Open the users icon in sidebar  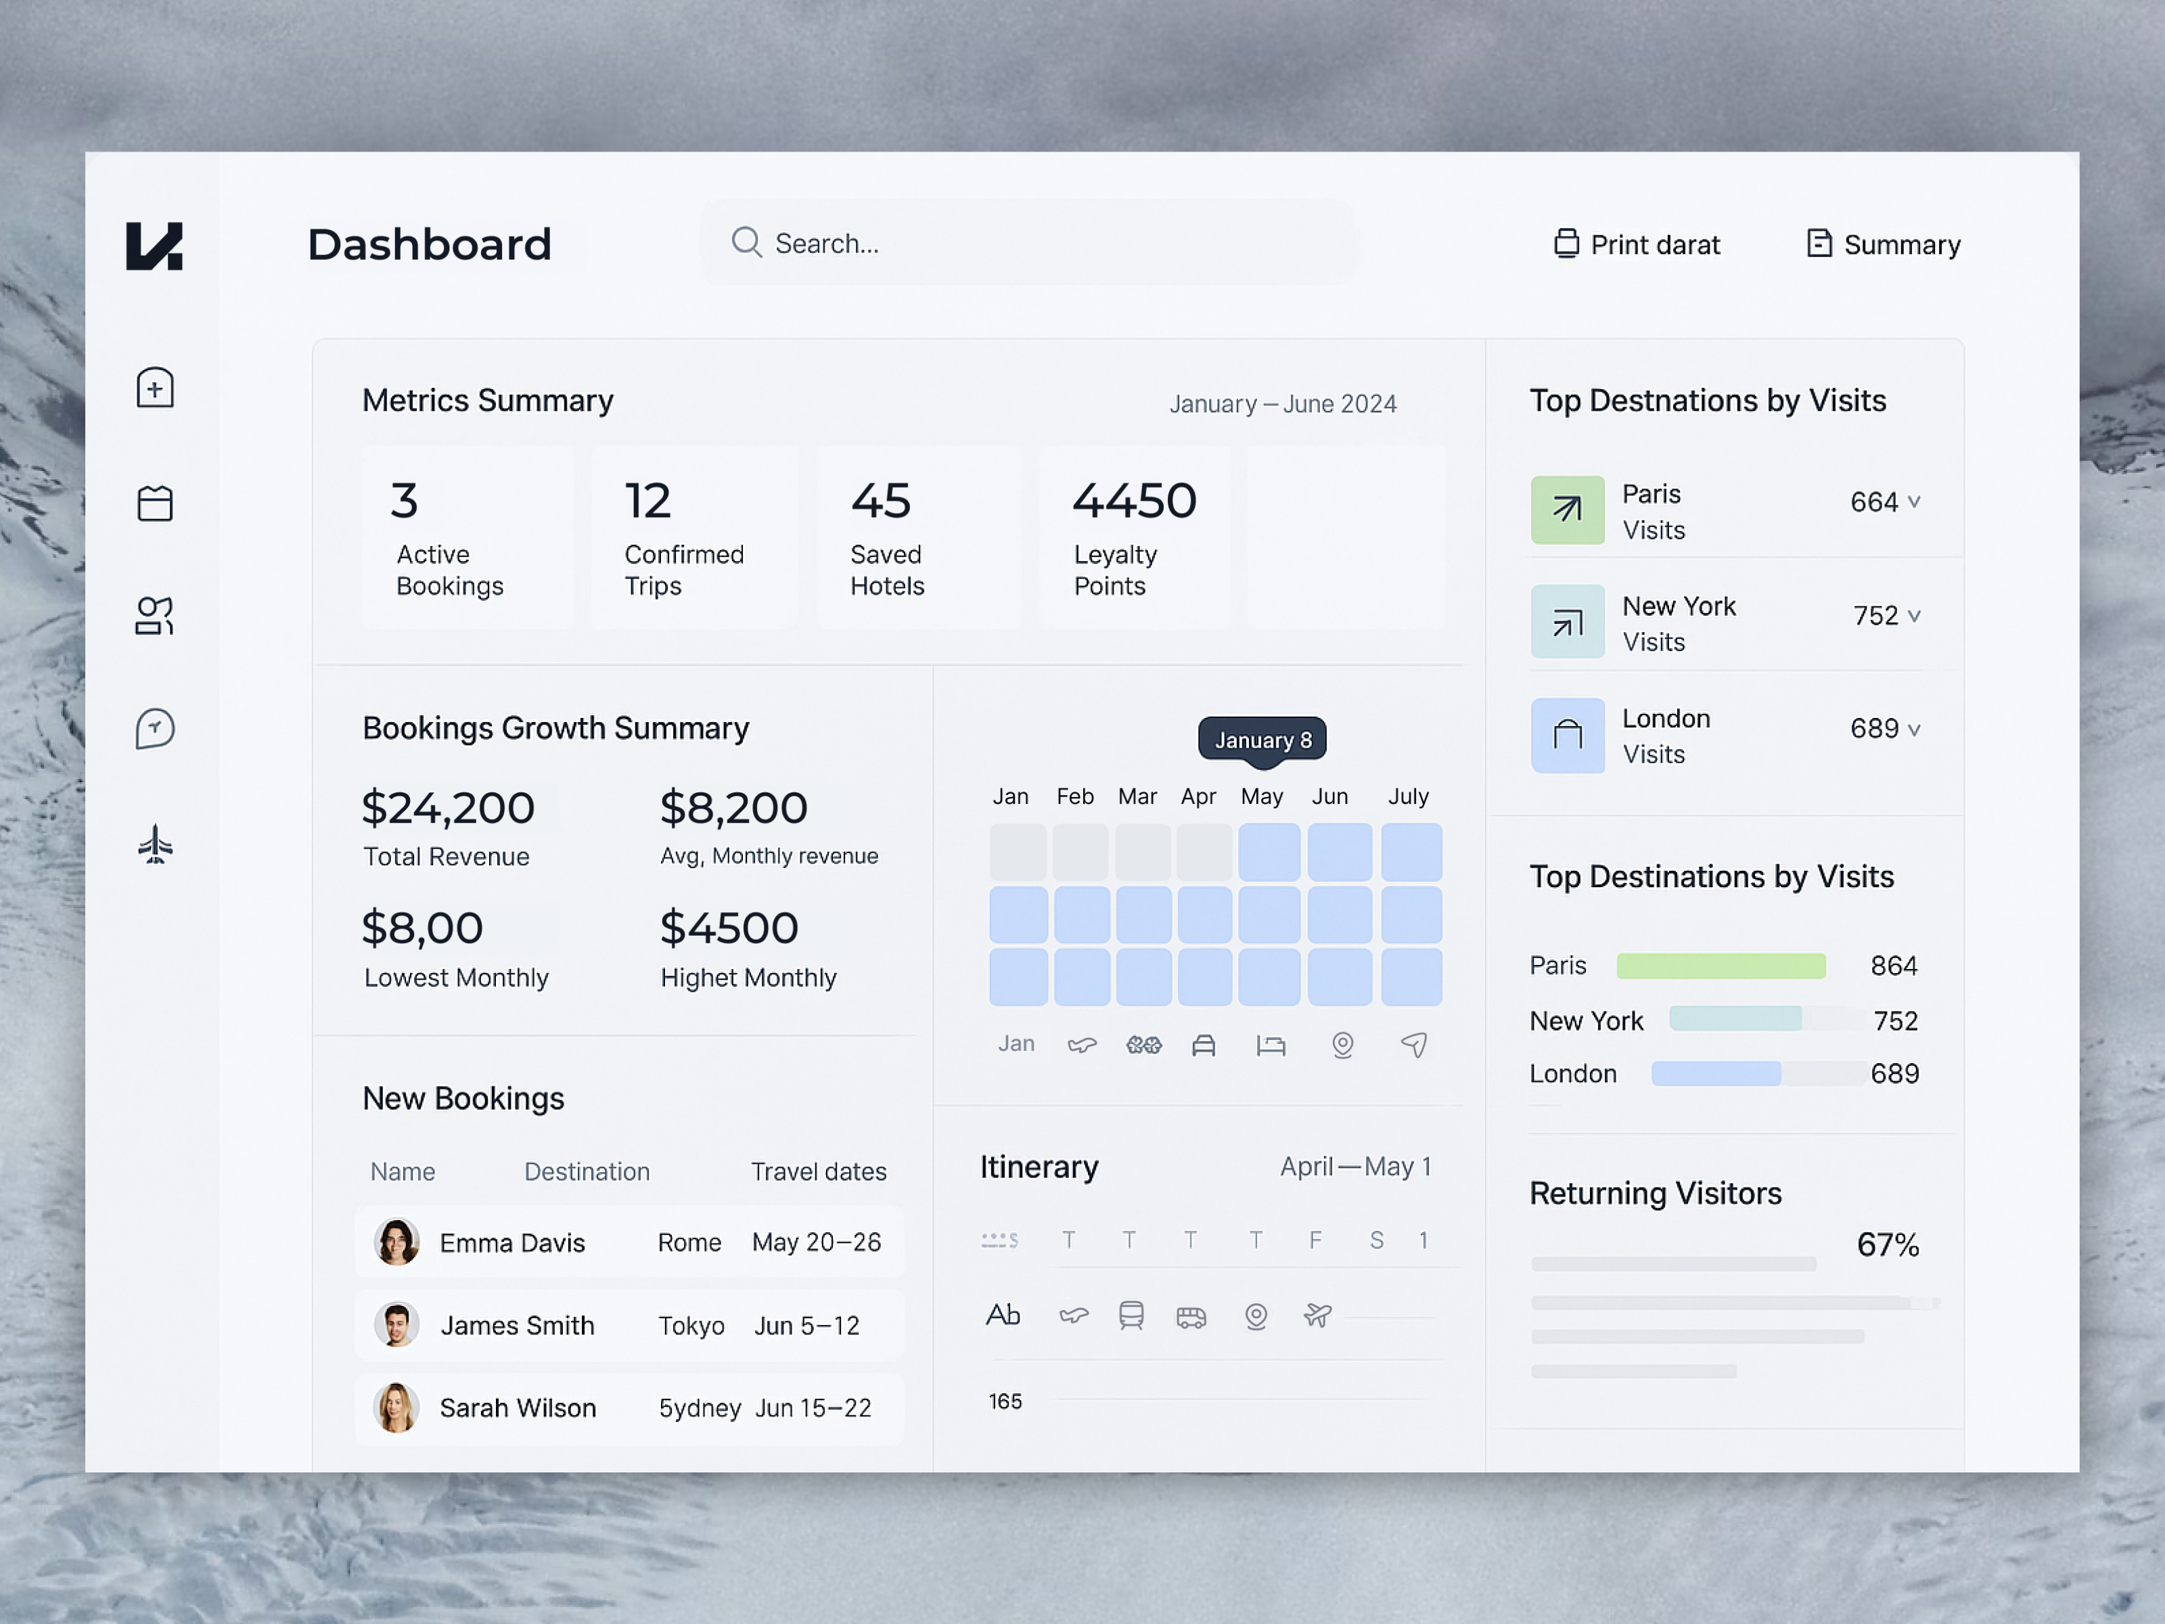click(155, 616)
